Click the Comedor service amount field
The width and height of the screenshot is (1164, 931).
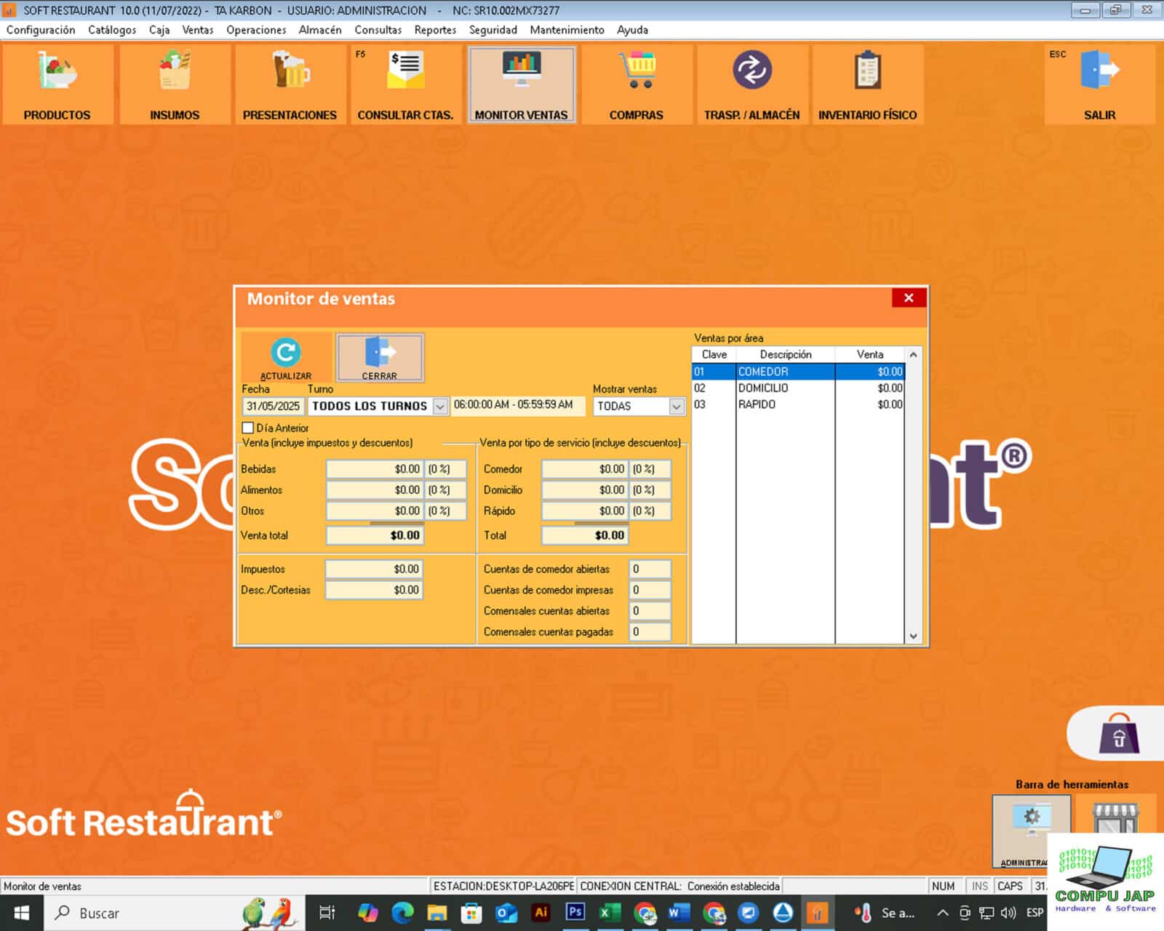coord(584,469)
